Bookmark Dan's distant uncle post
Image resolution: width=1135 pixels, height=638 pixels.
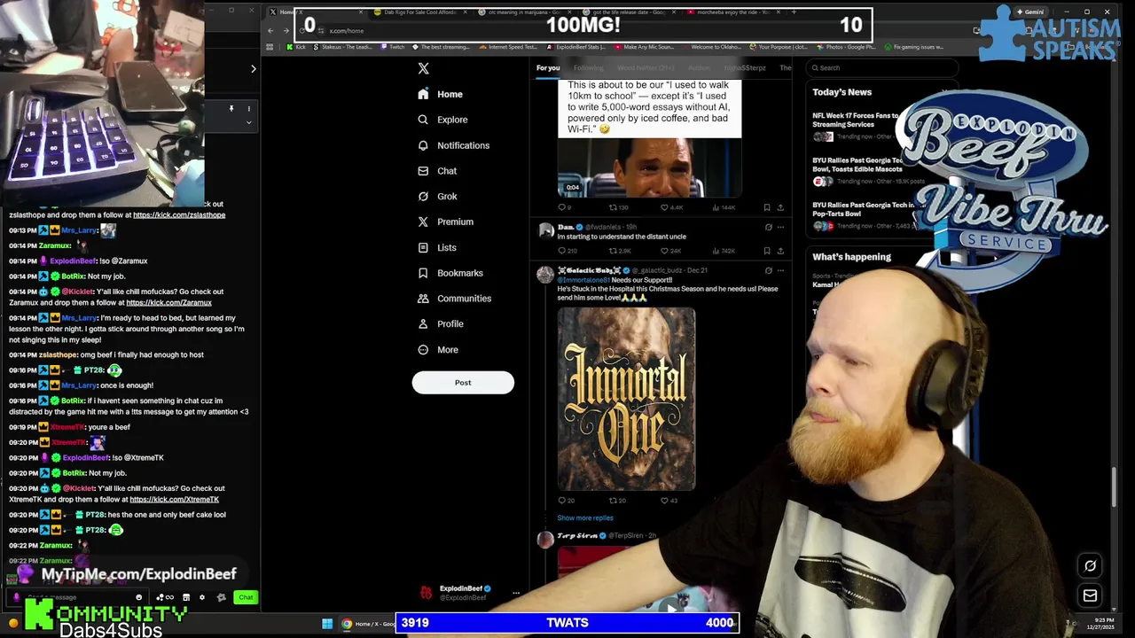[x=767, y=251]
